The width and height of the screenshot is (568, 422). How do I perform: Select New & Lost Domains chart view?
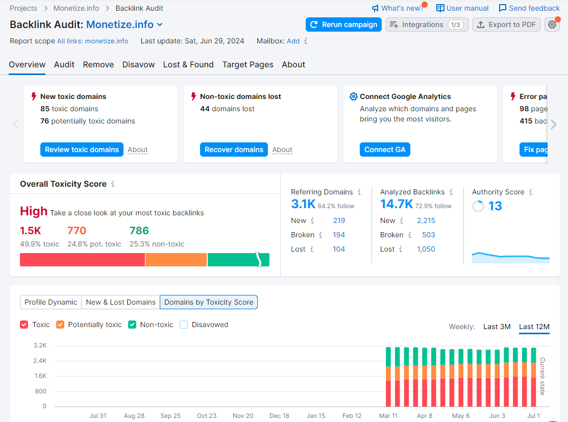(x=120, y=302)
